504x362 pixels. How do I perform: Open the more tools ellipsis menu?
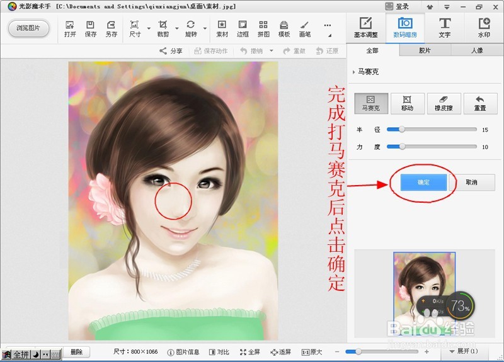327,25
